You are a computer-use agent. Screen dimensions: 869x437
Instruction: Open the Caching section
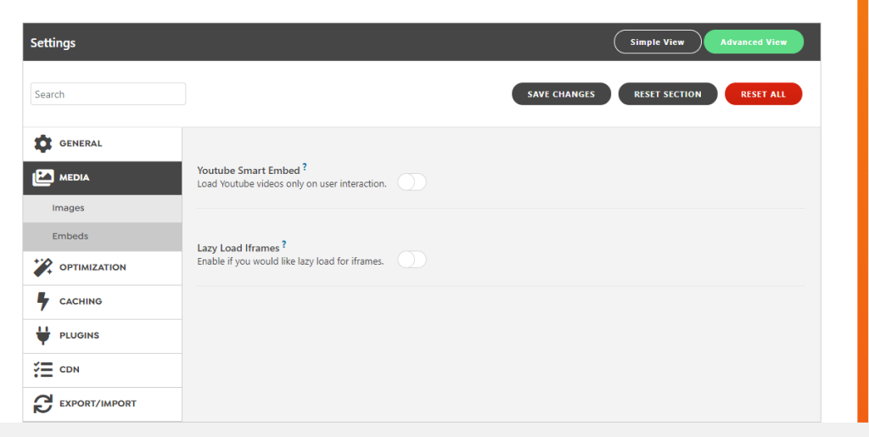click(x=103, y=302)
